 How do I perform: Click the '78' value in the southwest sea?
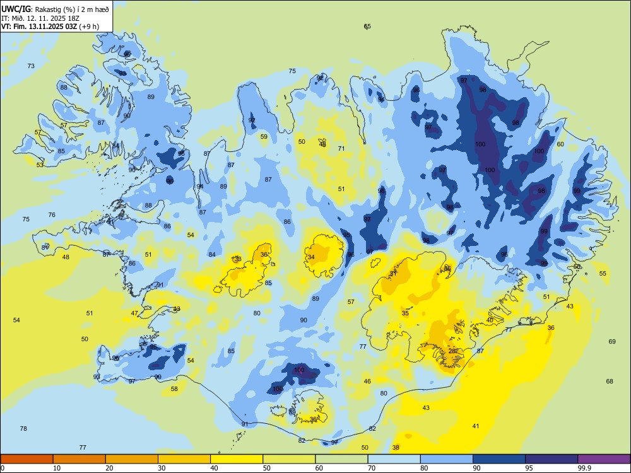(x=23, y=429)
